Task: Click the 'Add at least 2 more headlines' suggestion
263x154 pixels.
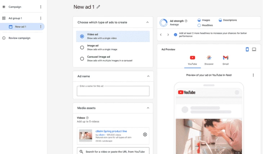Action: click(213, 35)
